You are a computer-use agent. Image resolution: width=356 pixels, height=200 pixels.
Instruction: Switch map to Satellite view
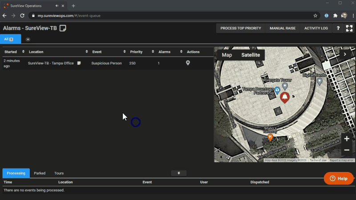pyautogui.click(x=251, y=55)
